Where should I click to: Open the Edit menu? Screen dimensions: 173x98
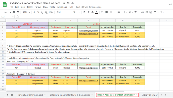click(x=17, y=7)
